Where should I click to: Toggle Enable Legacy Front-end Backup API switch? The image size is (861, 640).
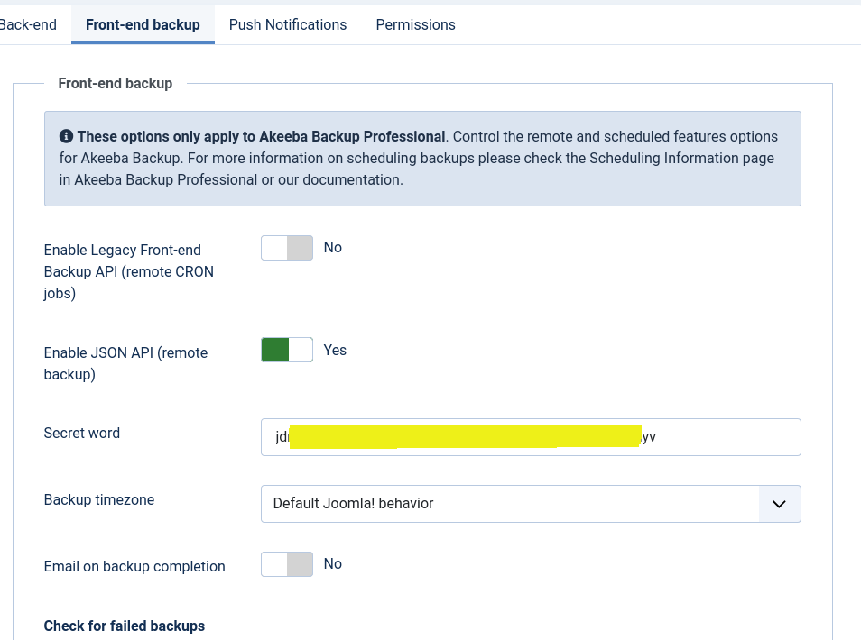point(287,248)
